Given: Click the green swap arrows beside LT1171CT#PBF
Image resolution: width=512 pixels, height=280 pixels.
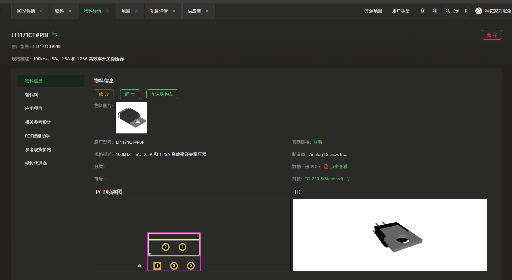Looking at the screenshot, I should (55, 34).
